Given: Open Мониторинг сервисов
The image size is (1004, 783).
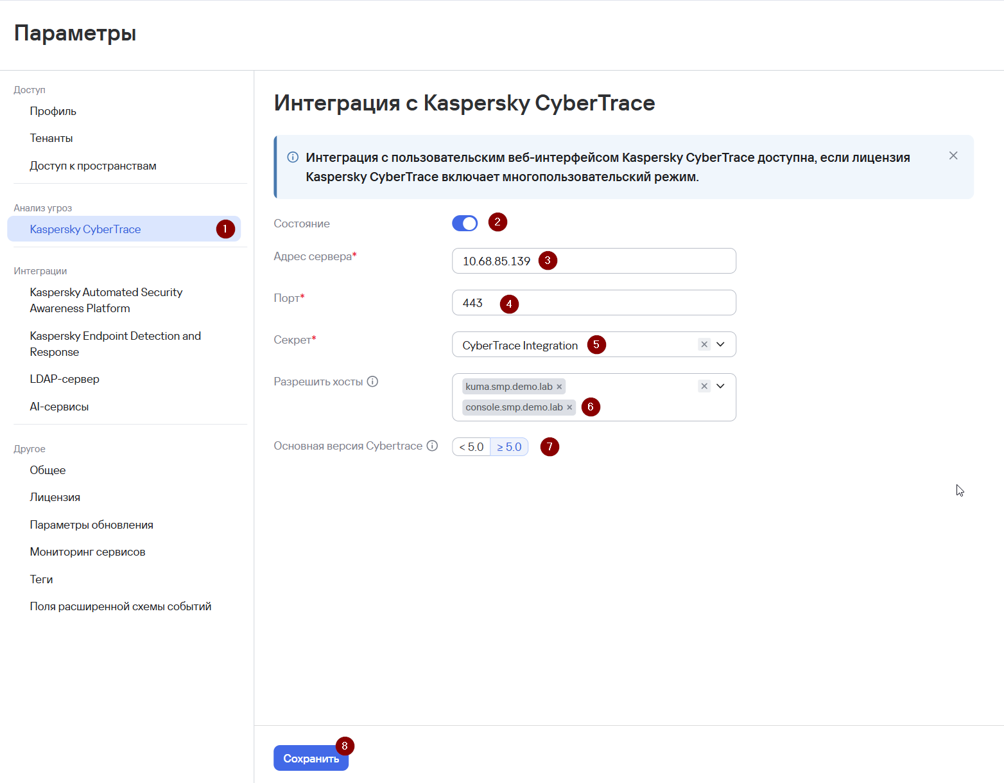Looking at the screenshot, I should pos(88,552).
